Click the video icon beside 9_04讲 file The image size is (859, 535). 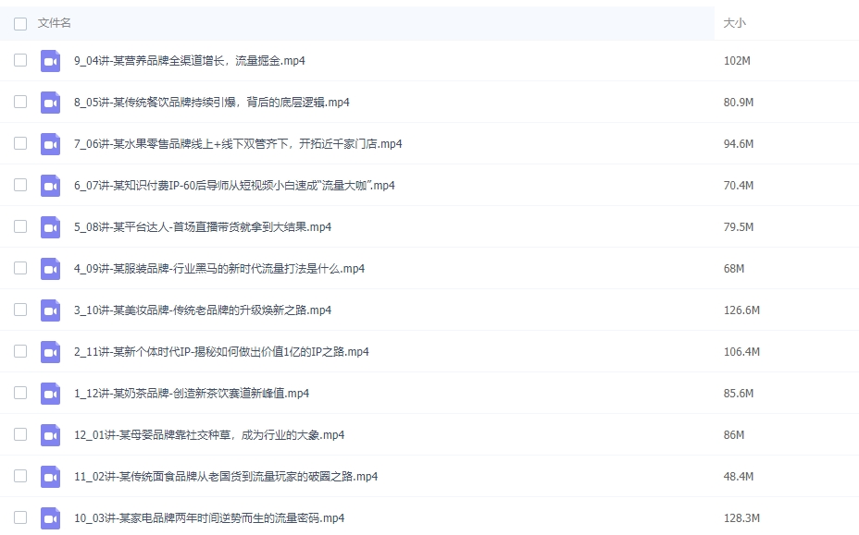click(50, 60)
